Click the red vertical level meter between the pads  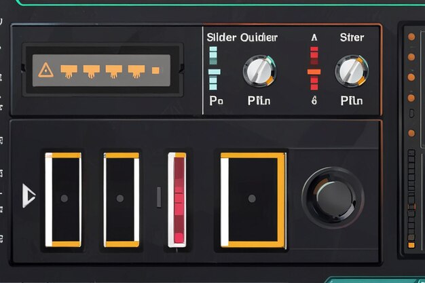click(177, 200)
